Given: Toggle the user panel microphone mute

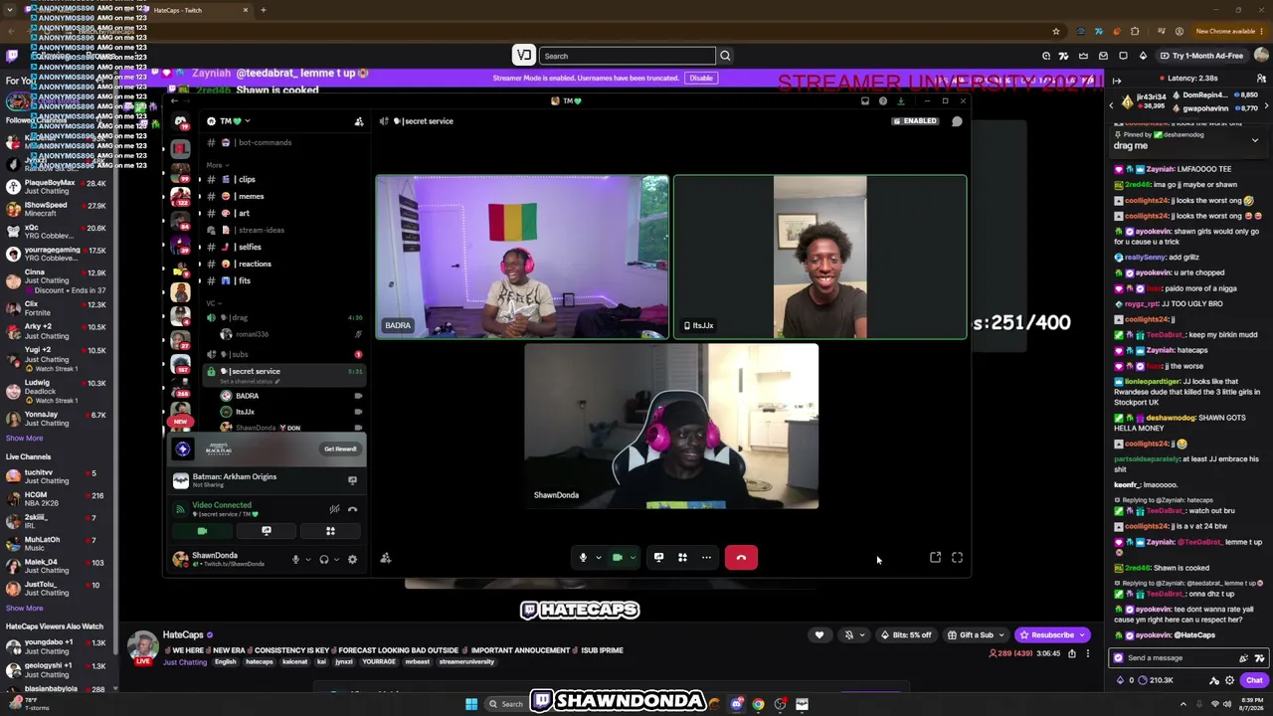Looking at the screenshot, I should pos(295,560).
